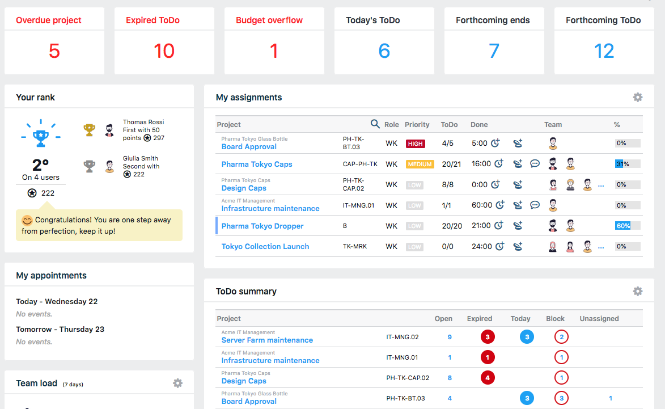
Task: Click the add-time clock icon for Tokyo Collection Launch
Action: pyautogui.click(x=499, y=246)
